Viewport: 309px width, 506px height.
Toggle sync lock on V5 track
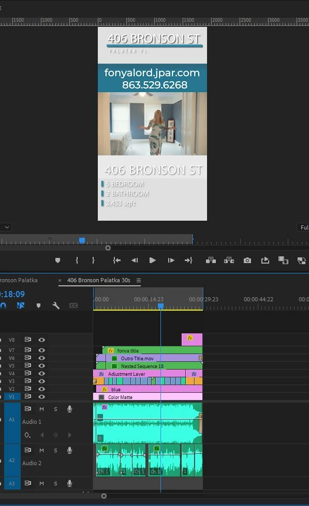tap(28, 365)
